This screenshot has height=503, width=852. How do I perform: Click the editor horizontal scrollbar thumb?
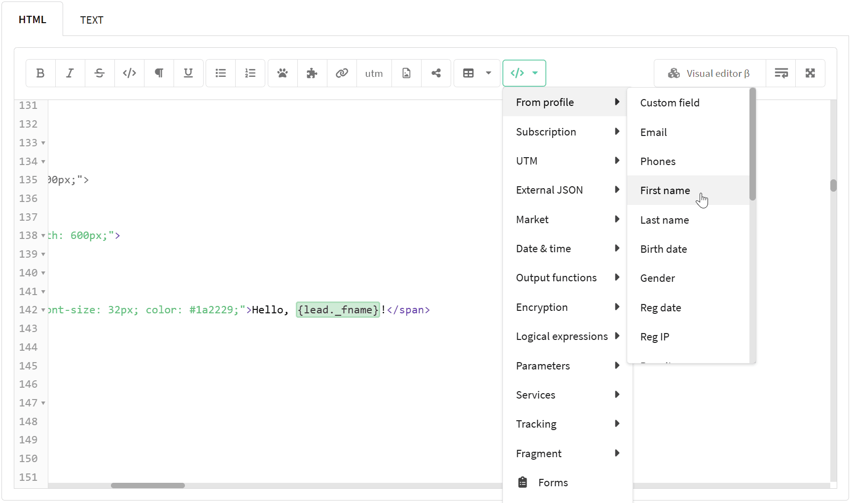(148, 486)
